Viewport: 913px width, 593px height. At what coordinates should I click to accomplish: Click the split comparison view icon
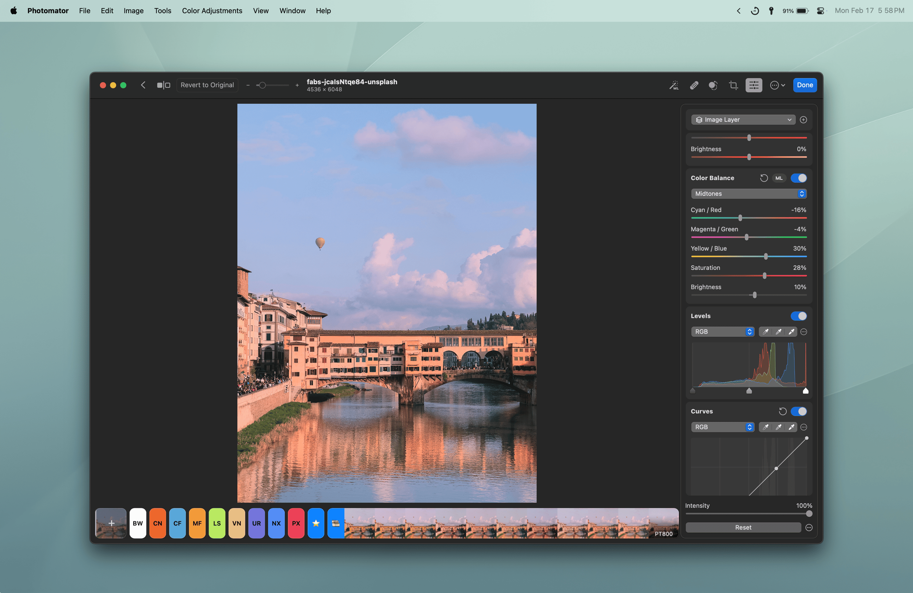pyautogui.click(x=163, y=85)
